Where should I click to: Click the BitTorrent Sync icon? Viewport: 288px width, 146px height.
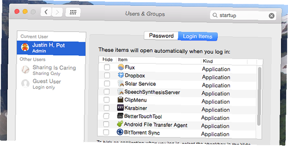[x=120, y=132]
